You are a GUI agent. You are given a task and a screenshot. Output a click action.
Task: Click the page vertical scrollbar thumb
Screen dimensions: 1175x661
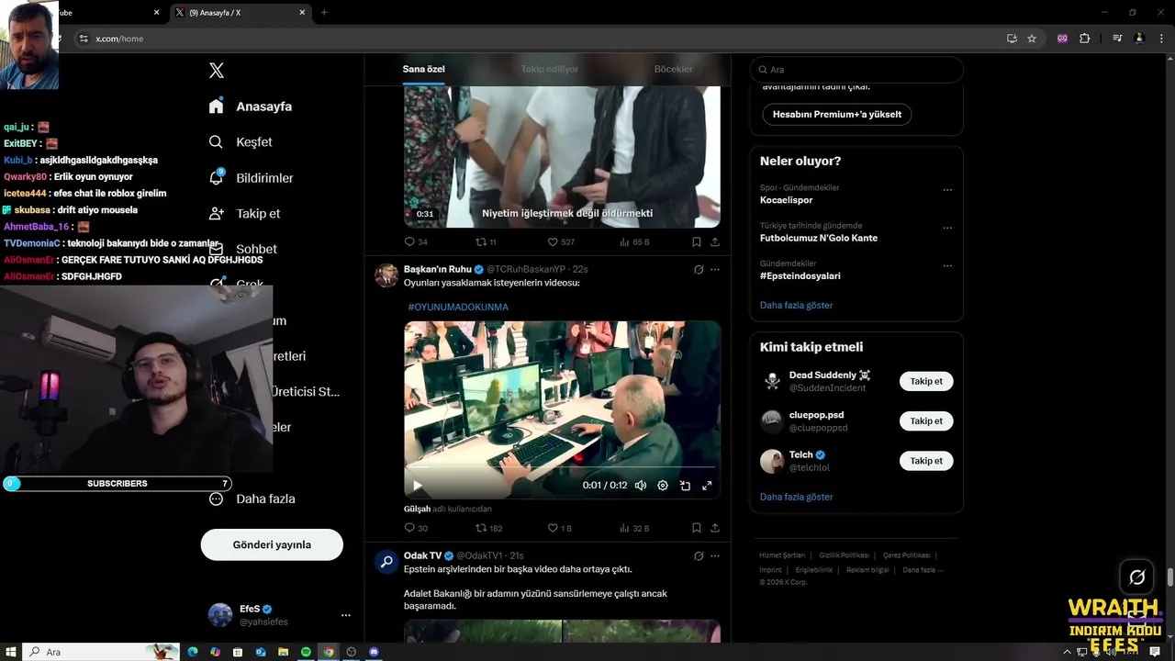coord(1169,578)
